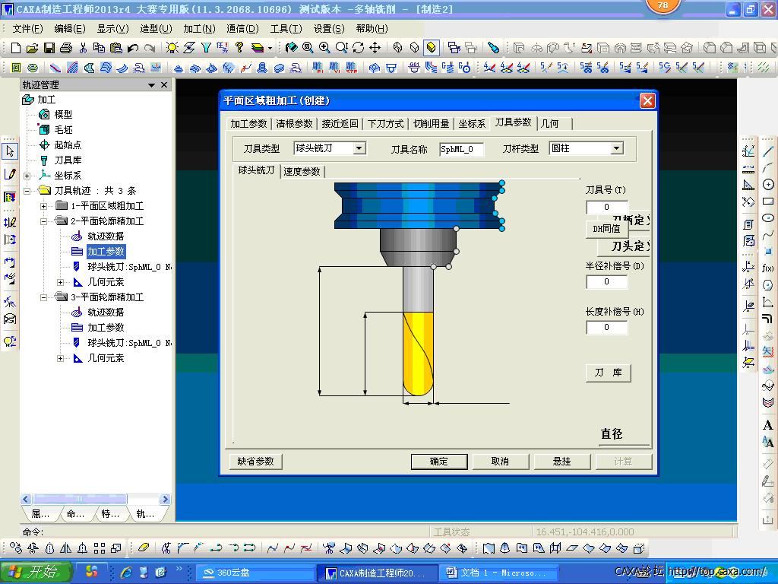Click the 刀具名称 input field

coord(461,149)
